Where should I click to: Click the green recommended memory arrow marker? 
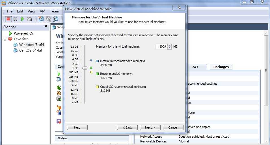[91, 68]
